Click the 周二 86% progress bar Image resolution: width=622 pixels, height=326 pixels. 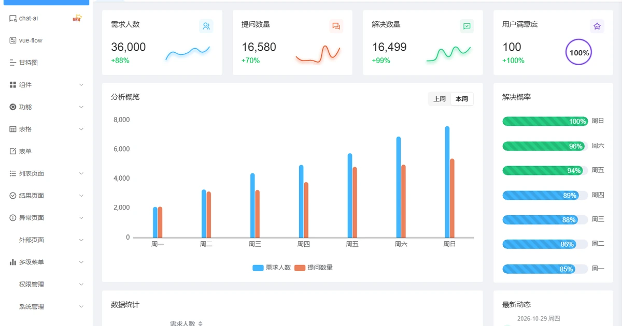[545, 244]
